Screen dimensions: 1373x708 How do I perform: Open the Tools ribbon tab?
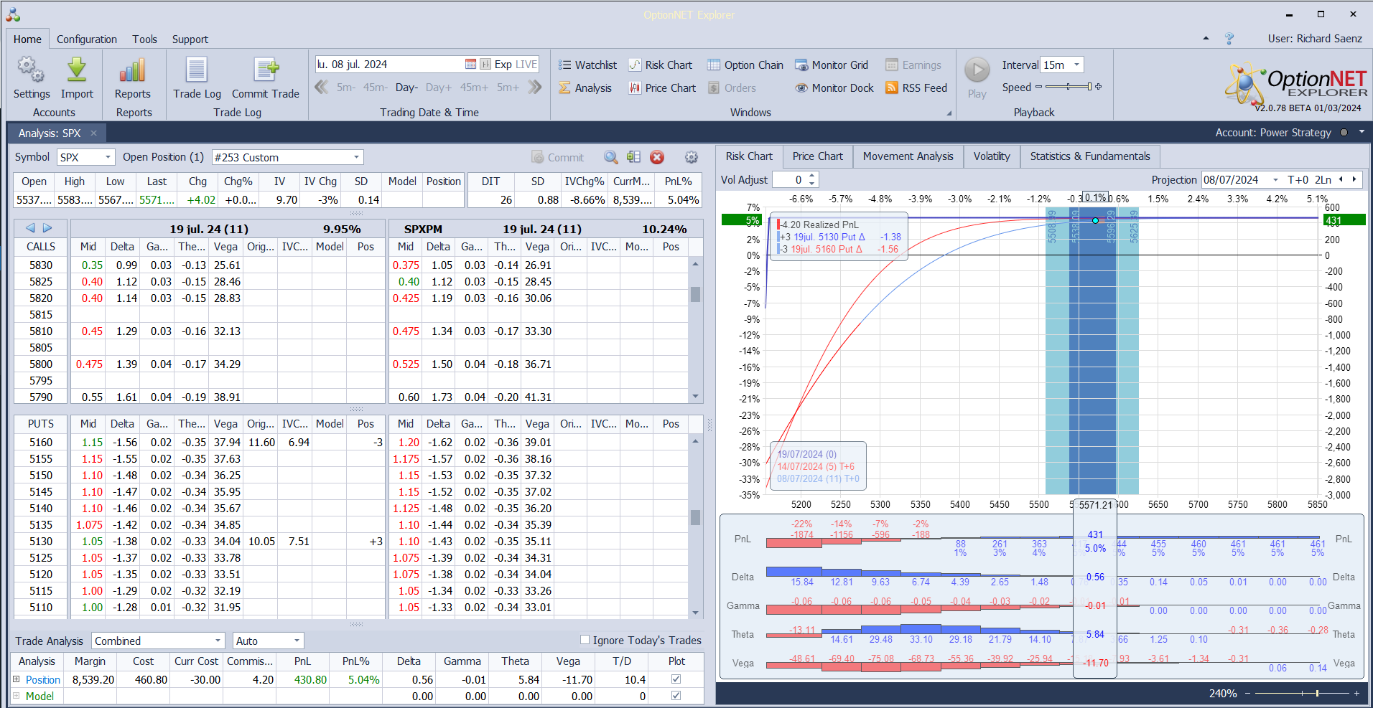144,39
